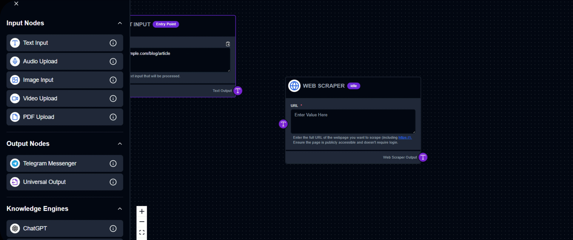Click the Audio Upload microphone icon

coord(15,61)
